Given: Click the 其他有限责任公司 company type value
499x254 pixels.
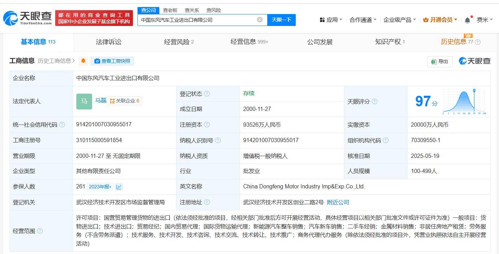Looking at the screenshot, I should click(x=98, y=171).
